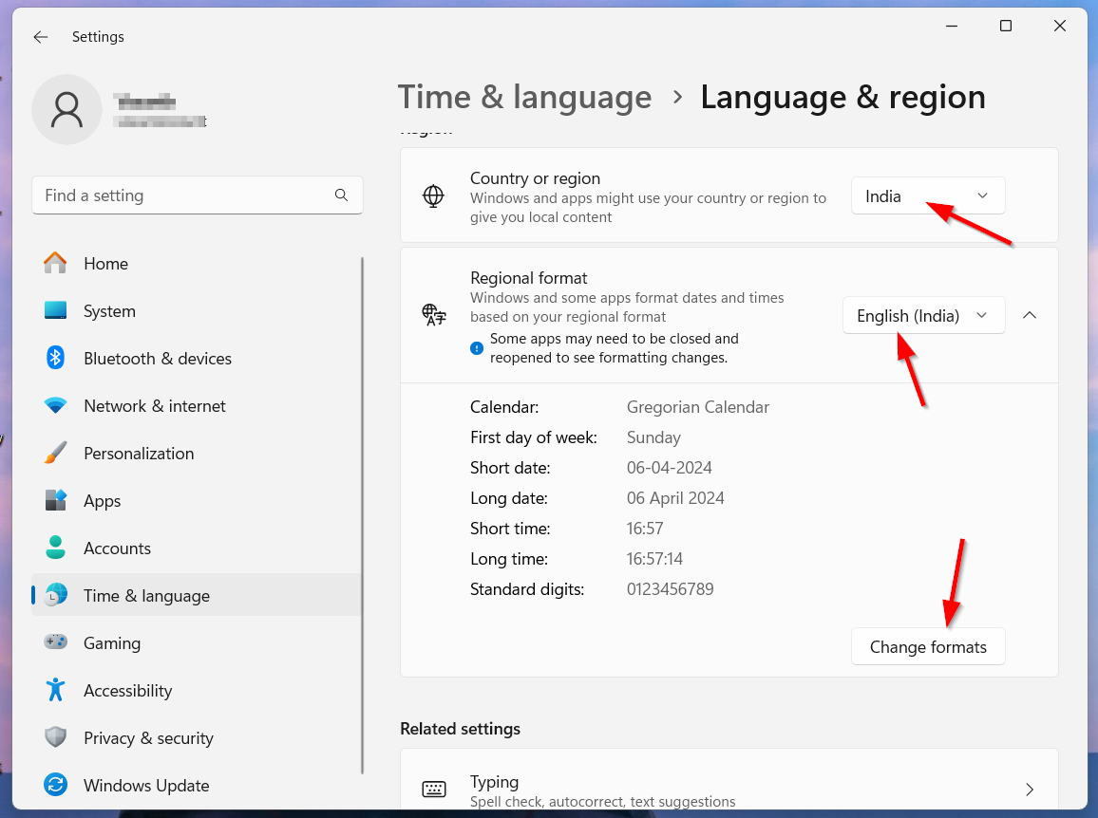The image size is (1098, 818).
Task: Click the Short date value 06-04-2024
Action: 669,468
